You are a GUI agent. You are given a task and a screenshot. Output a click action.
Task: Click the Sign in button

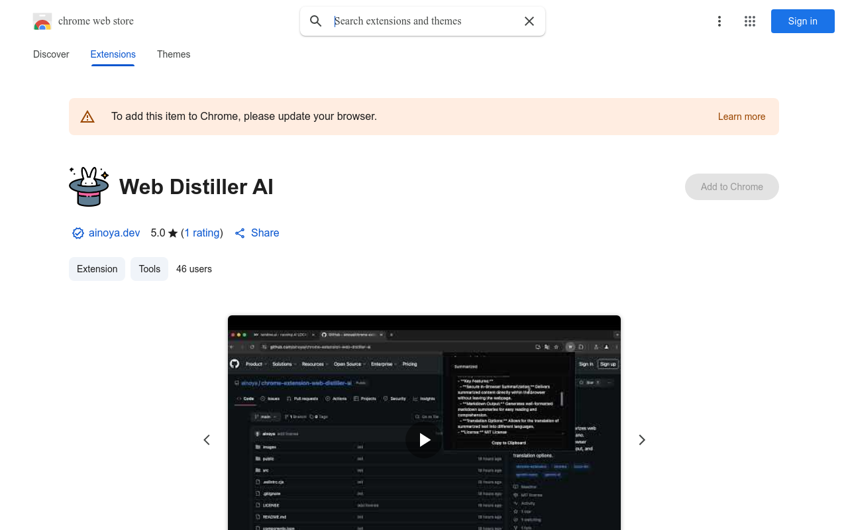coord(802,21)
